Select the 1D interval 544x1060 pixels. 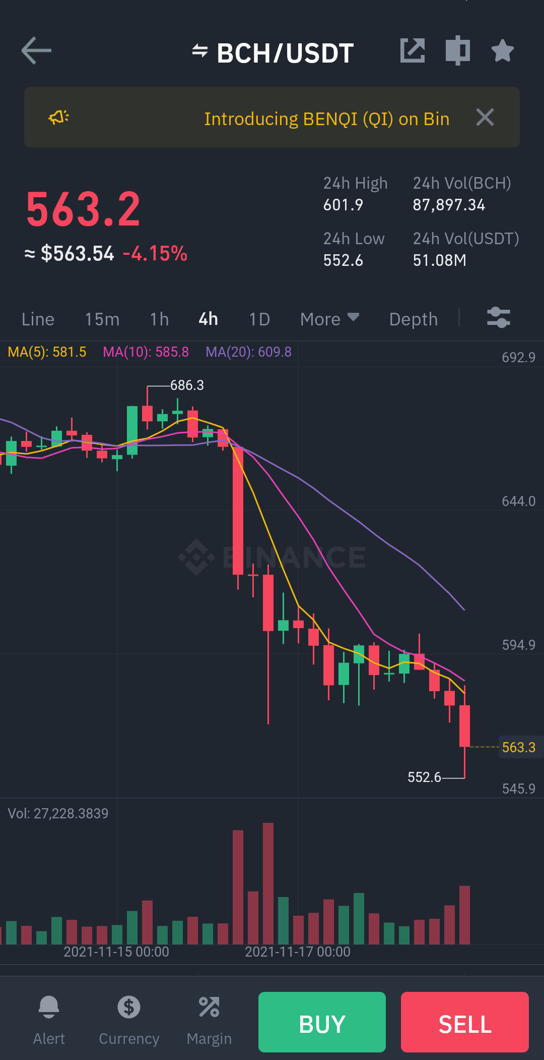[259, 319]
